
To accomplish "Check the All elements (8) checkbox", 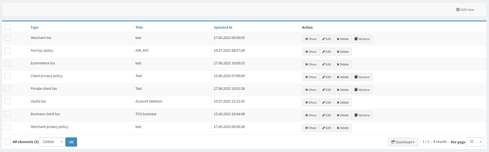I will pyautogui.click(x=8, y=142).
